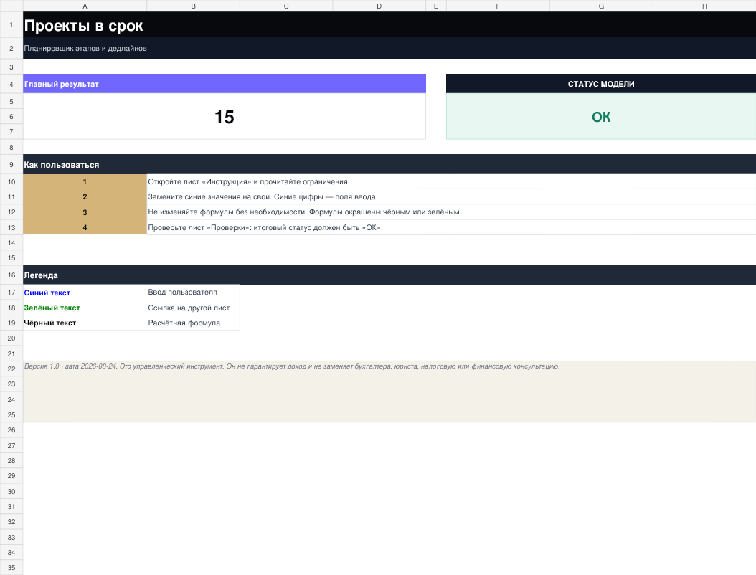The image size is (756, 575).
Task: Select column D header
Action: tap(379, 6)
